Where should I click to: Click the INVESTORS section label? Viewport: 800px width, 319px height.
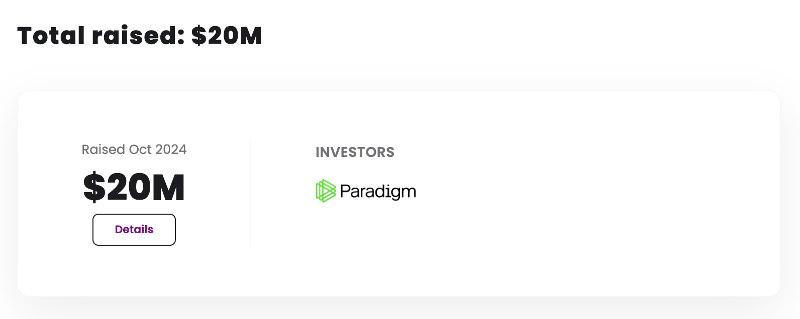coord(355,152)
